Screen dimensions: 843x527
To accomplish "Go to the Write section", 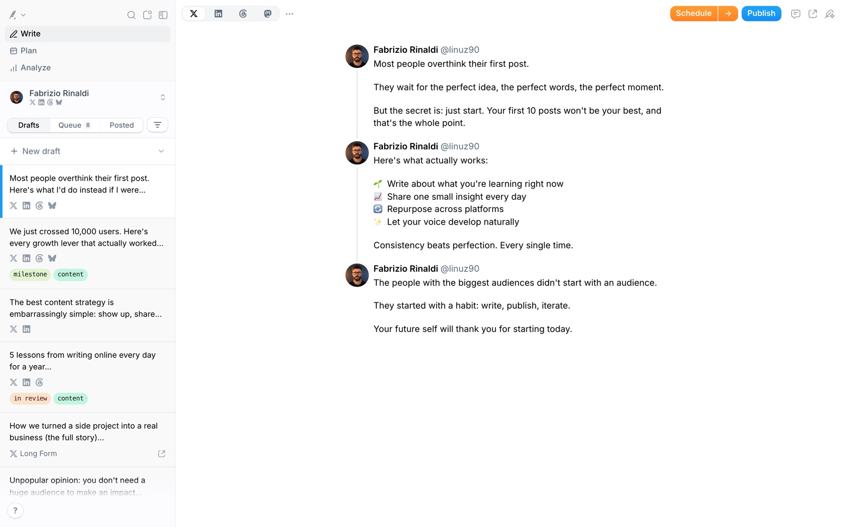I will (x=87, y=34).
